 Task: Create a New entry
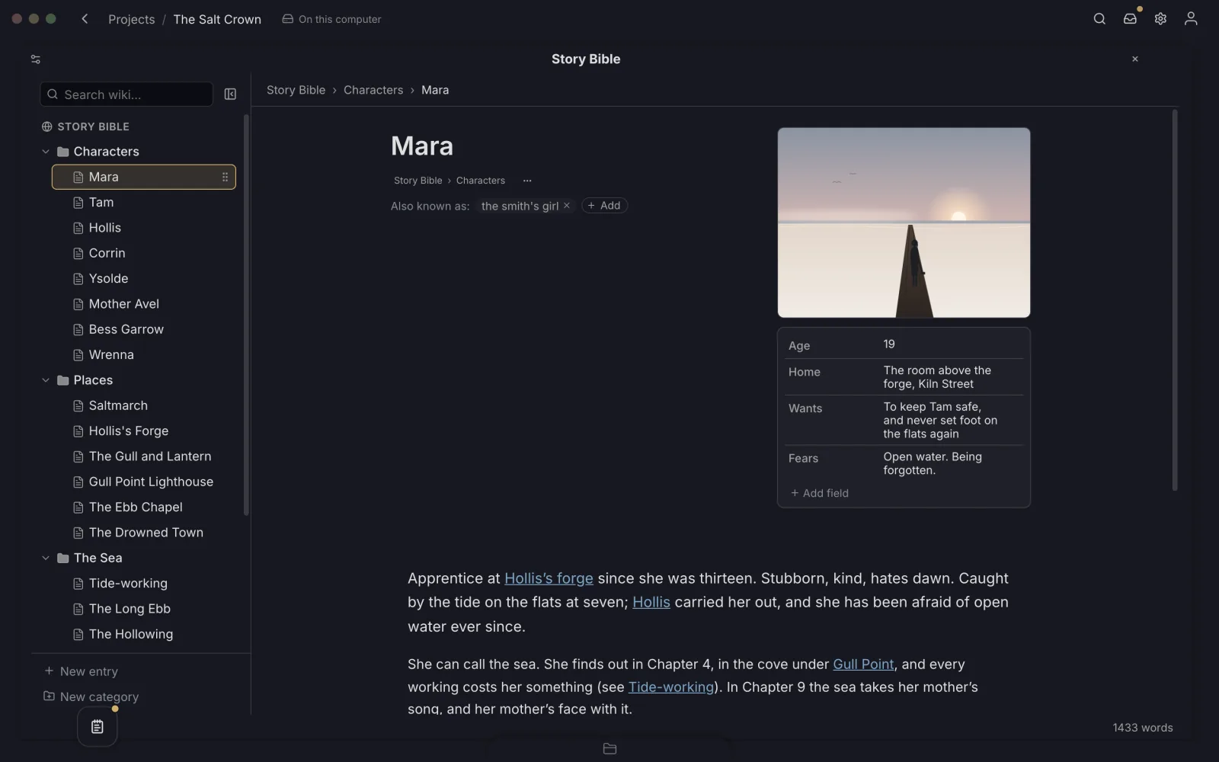pos(81,671)
